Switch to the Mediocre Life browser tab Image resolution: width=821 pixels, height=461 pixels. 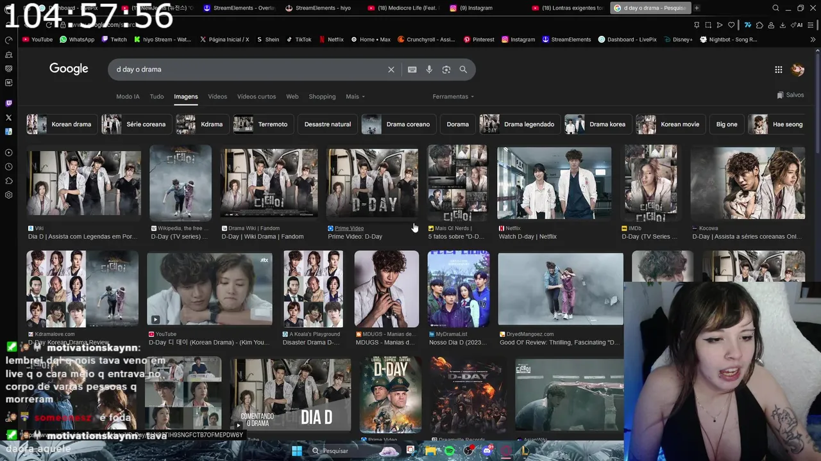(403, 8)
